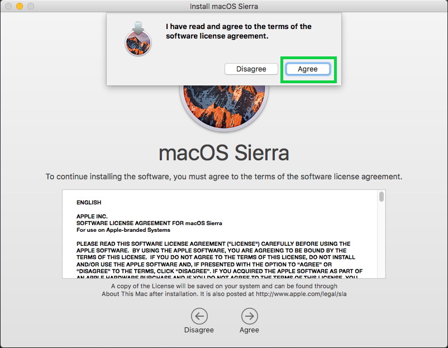The width and height of the screenshot is (448, 348).
Task: Select the circular forward Agree arrow
Action: point(249,316)
